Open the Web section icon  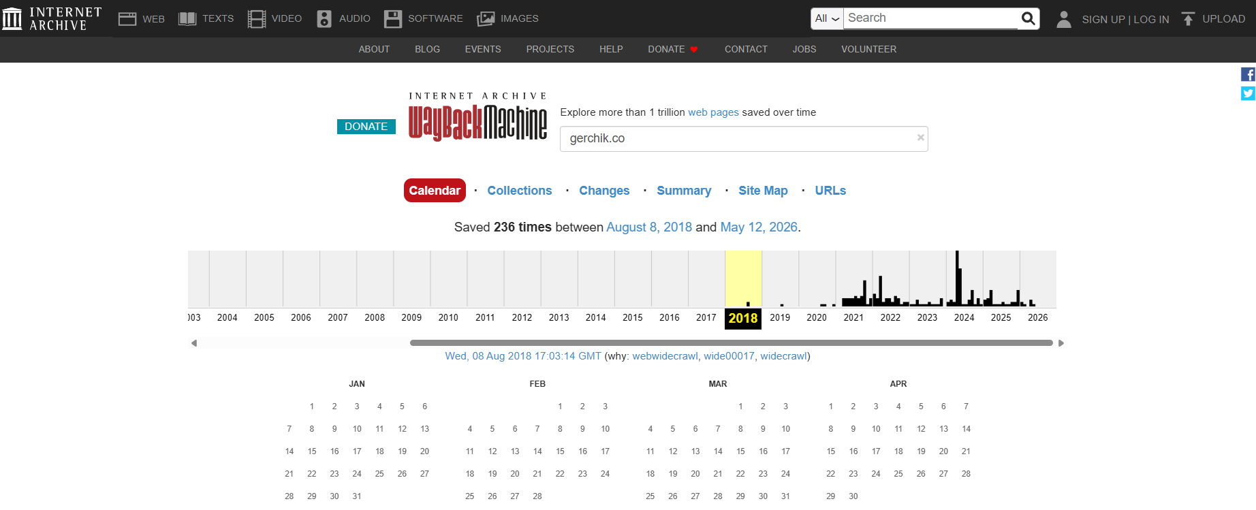point(127,18)
